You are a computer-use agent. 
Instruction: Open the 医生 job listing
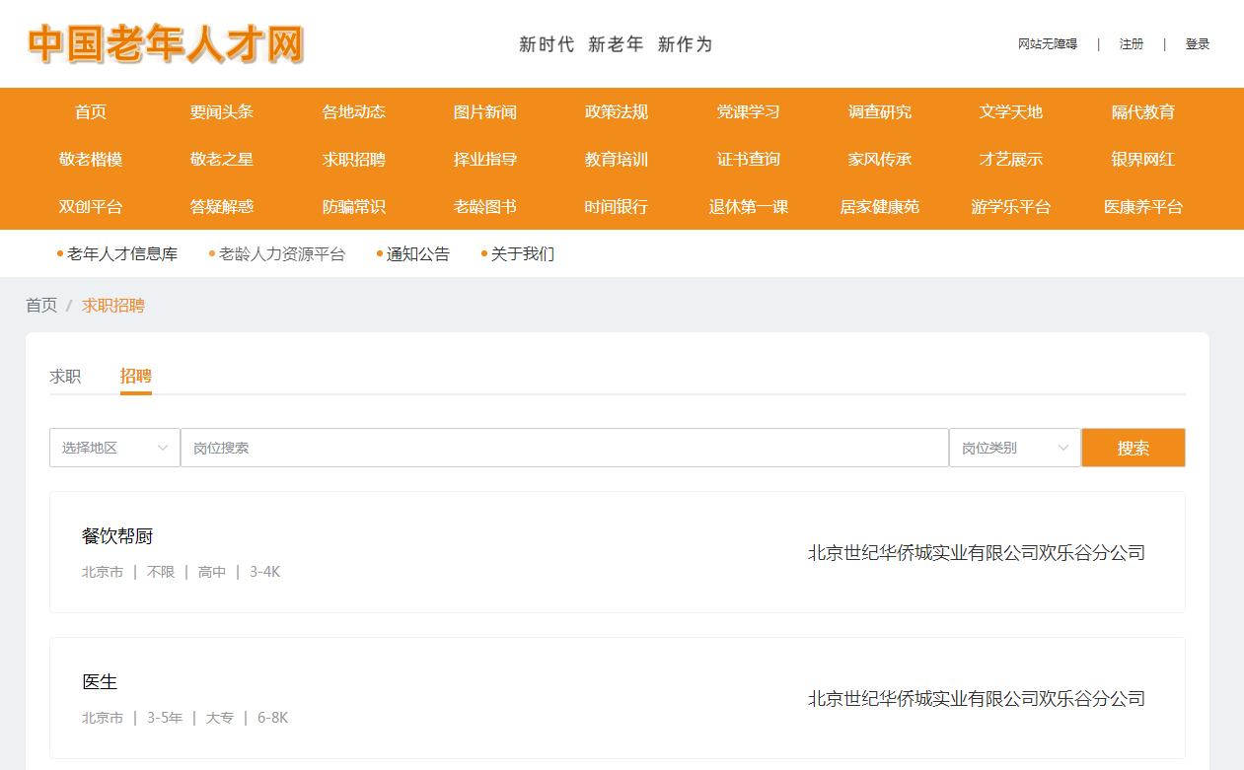point(100,682)
